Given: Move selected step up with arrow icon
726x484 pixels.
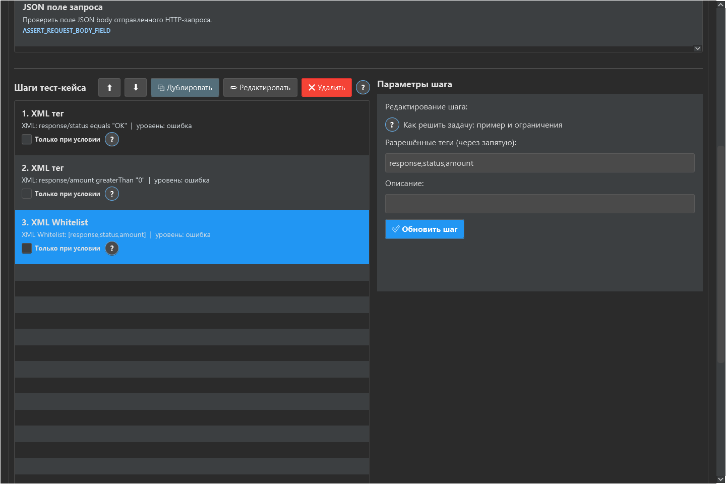Looking at the screenshot, I should click(109, 87).
